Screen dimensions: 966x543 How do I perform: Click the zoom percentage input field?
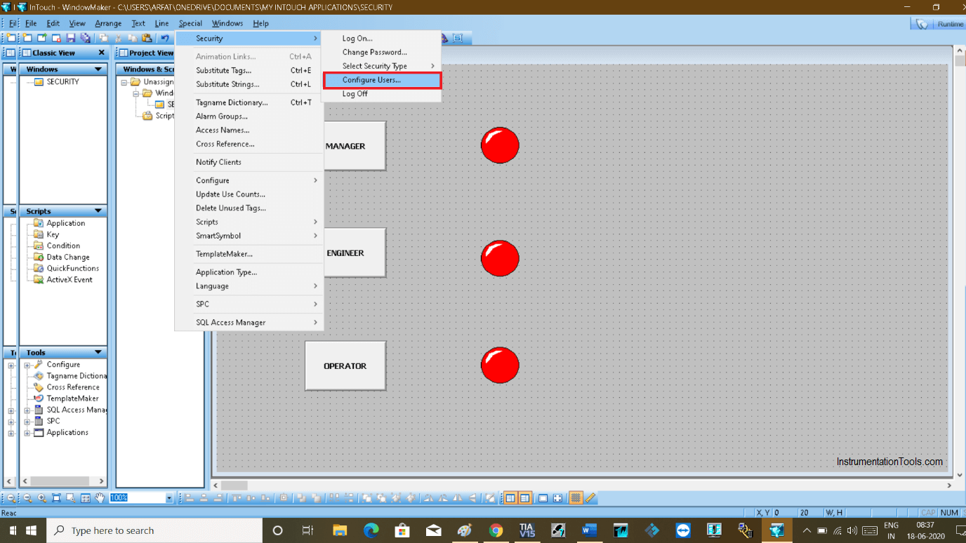point(137,498)
